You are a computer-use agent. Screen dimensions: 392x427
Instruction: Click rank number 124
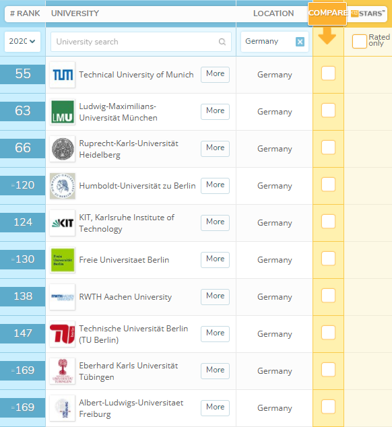(x=23, y=222)
